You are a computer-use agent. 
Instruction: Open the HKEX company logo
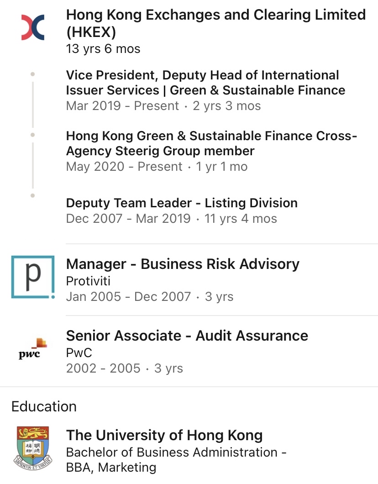point(33,27)
